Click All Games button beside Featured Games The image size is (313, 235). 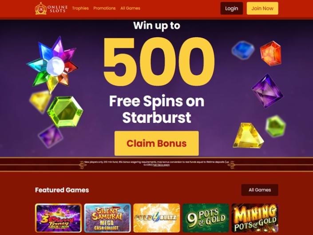pos(260,190)
